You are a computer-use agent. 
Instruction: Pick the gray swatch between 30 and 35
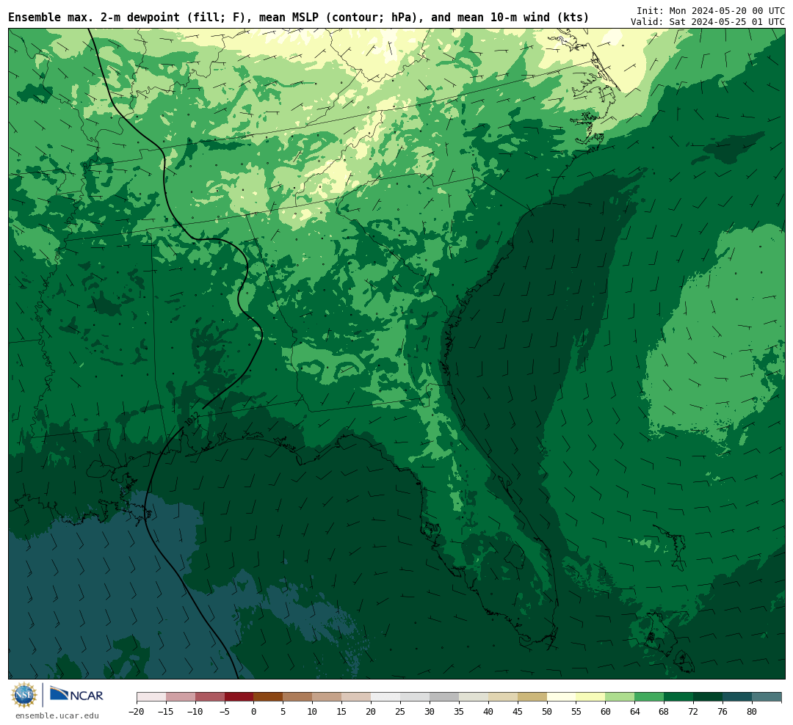(x=444, y=696)
